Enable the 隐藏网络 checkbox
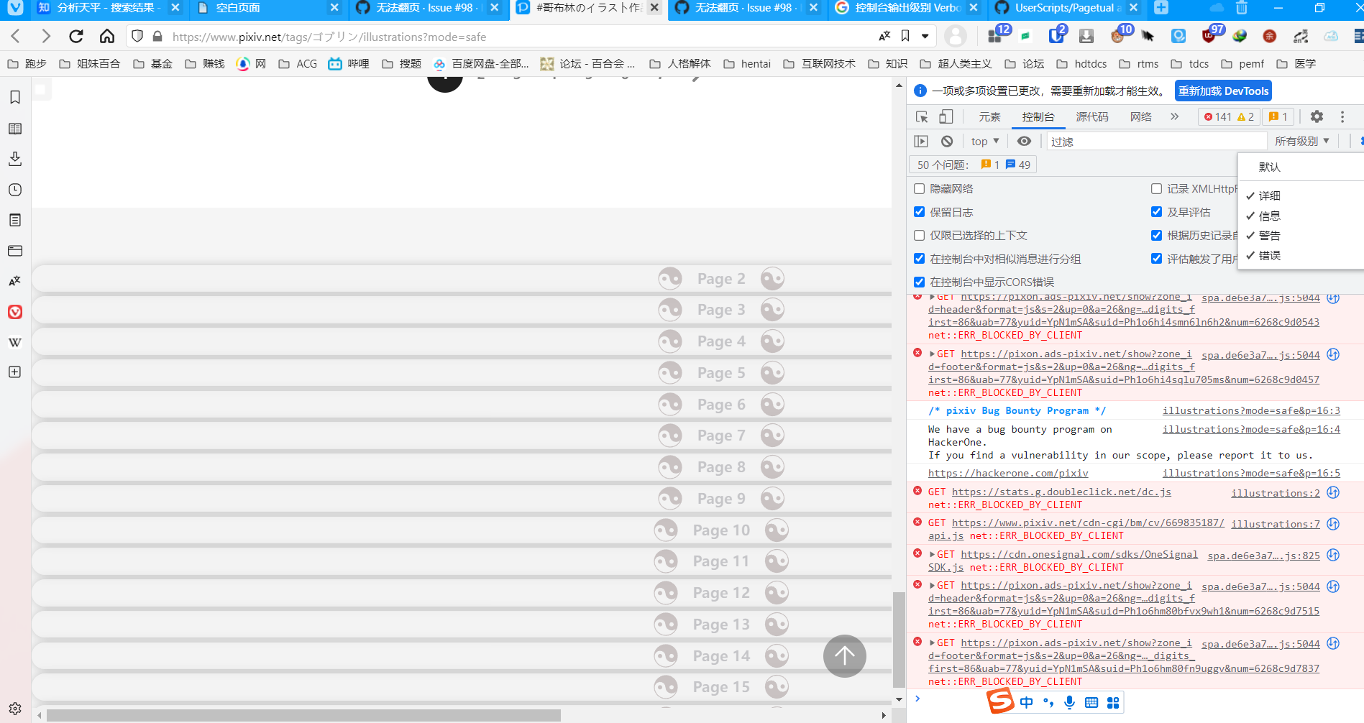Viewport: 1364px width, 723px height. (x=919, y=188)
